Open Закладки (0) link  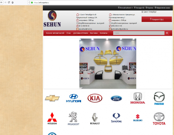coord(139,8)
